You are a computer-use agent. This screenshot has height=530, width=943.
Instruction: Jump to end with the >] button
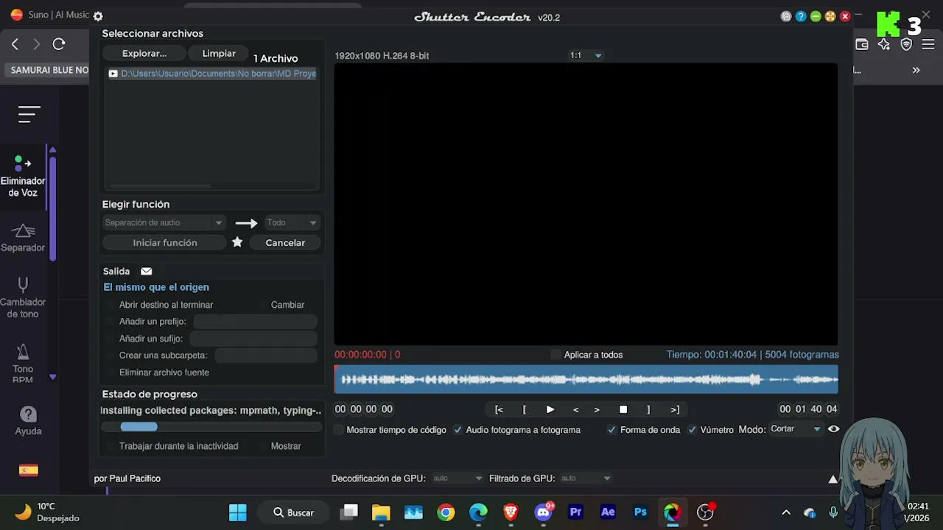675,409
